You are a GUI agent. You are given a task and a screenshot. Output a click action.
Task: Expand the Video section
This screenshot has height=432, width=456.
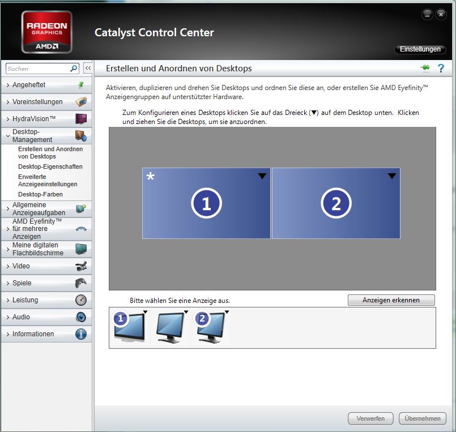click(46, 266)
